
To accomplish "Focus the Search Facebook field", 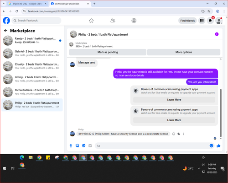I will (36, 21).
